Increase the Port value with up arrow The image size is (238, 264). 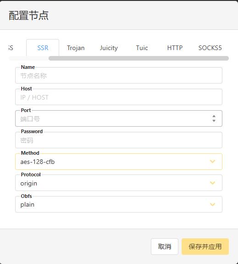point(214,116)
